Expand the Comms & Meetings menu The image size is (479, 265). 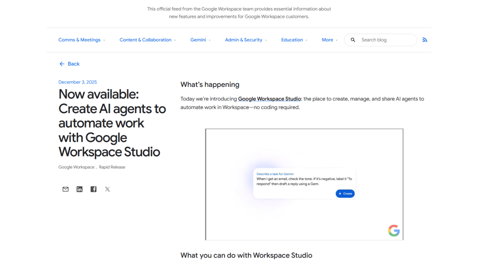[81, 40]
